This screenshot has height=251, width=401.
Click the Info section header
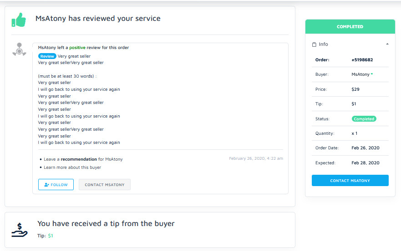[x=323, y=44]
